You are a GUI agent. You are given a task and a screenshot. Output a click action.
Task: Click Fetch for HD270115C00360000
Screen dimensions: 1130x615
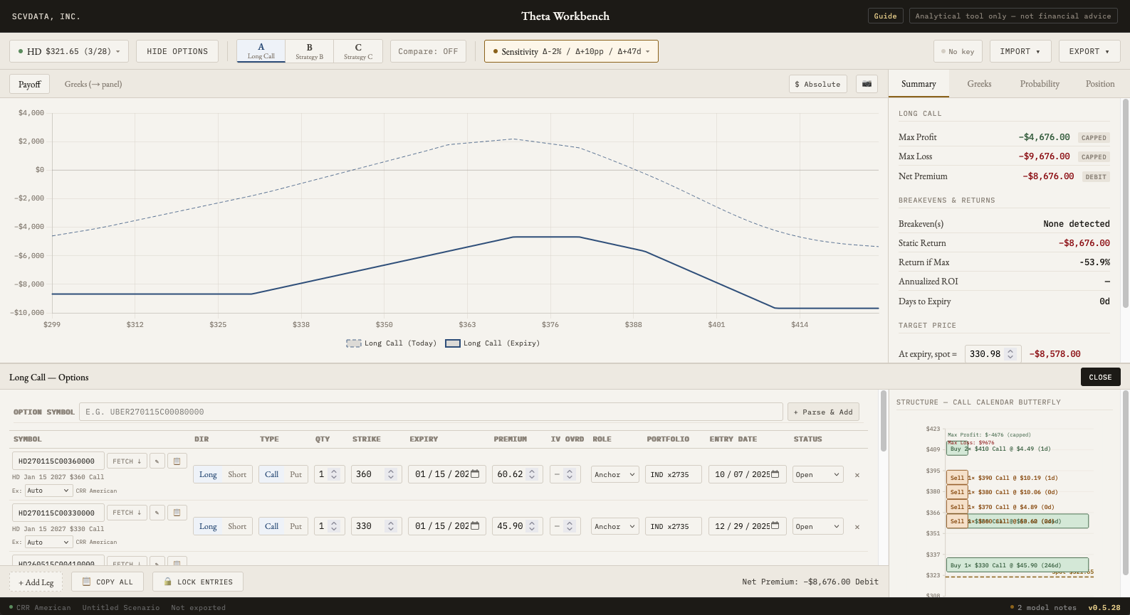pyautogui.click(x=127, y=461)
